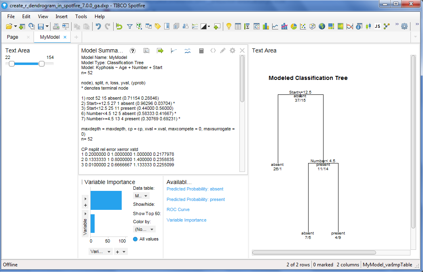Click the Model Summary help question icon
This screenshot has height=272, width=423.
(133, 50)
